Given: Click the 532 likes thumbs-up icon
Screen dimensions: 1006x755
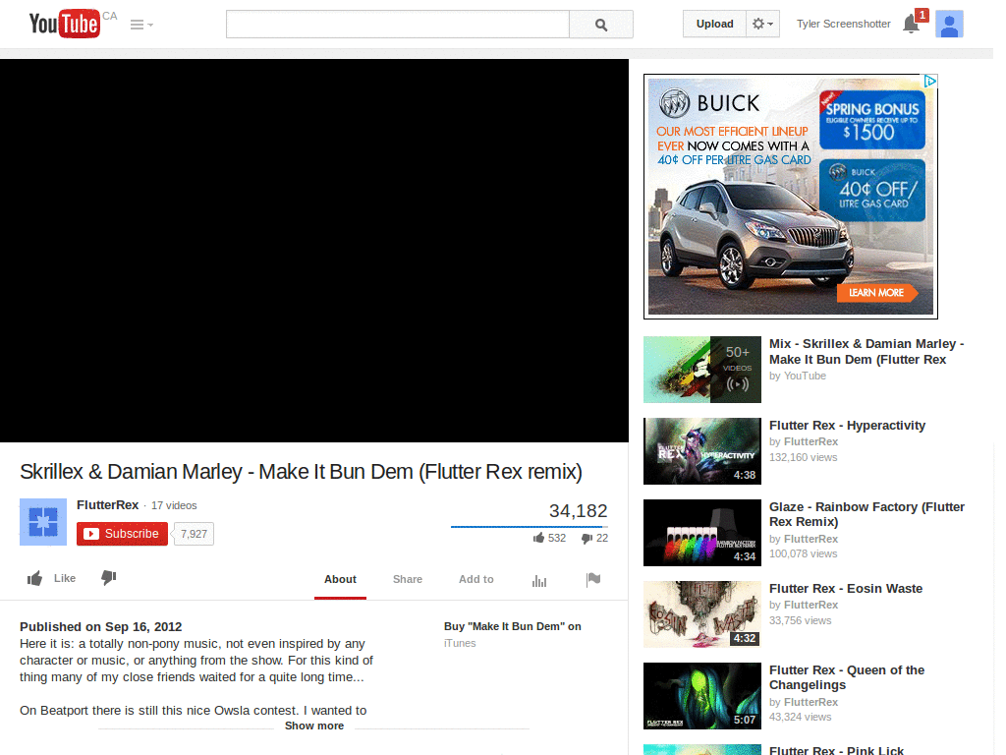Looking at the screenshot, I should (x=539, y=538).
